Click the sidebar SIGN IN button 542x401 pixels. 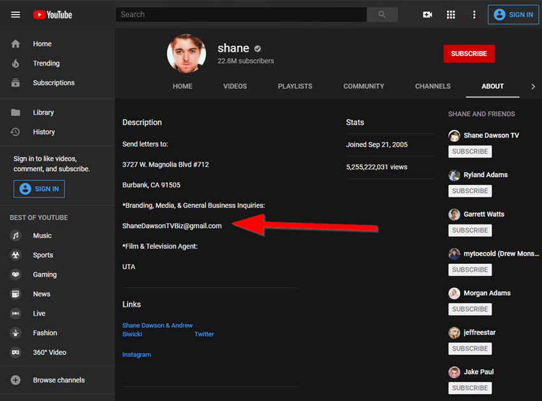pyautogui.click(x=39, y=189)
